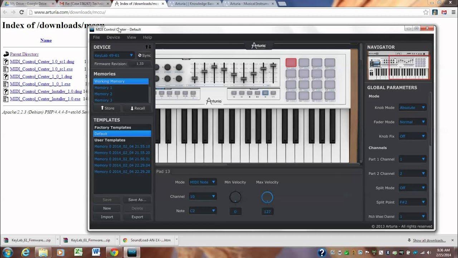The height and width of the screenshot is (258, 458).
Task: Open the Windows Start menu
Action: [x=7, y=252]
